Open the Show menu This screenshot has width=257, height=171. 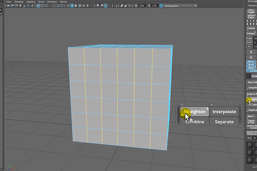click(x=41, y=2)
